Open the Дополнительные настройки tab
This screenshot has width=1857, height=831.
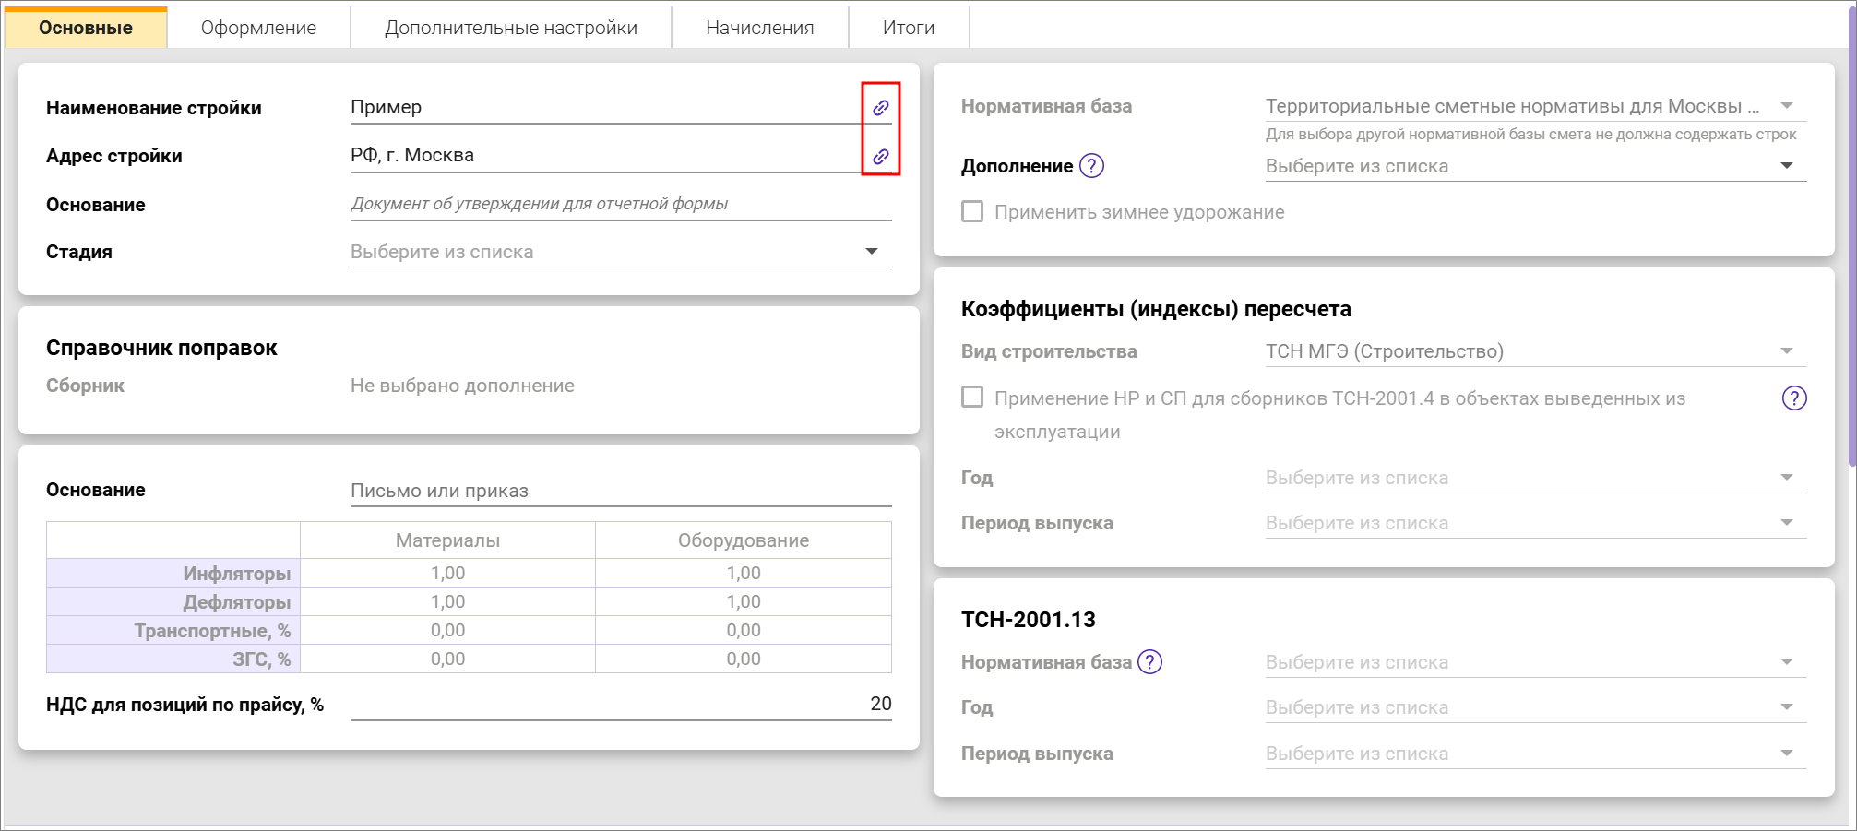(x=511, y=28)
